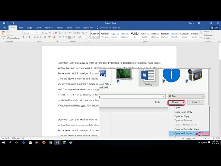
Task: Open Chrome from the taskbar
Action: [x=51, y=142]
